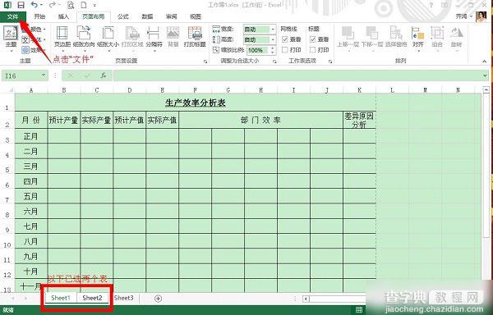Open the 分隔符 breaks menu

click(x=154, y=38)
